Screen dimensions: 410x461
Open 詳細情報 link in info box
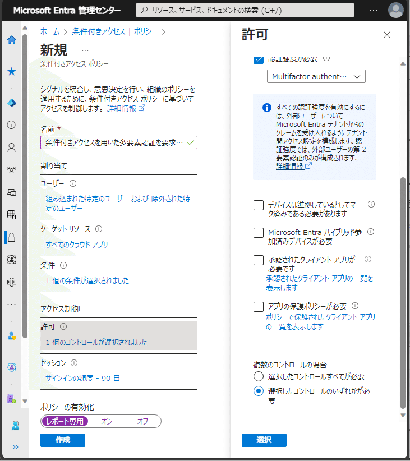[x=293, y=166]
